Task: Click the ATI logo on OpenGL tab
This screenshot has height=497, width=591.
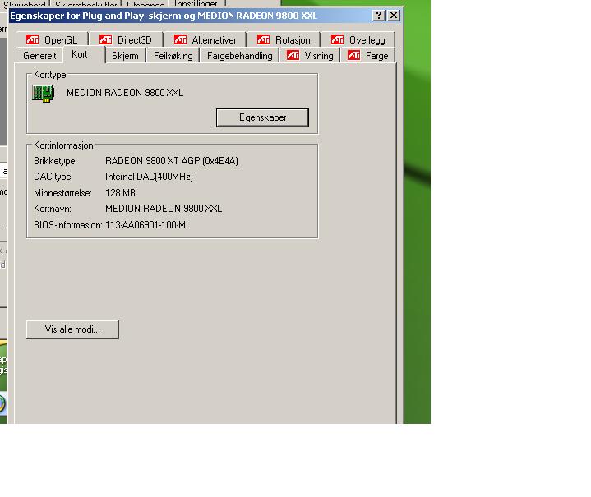Action: [32, 39]
